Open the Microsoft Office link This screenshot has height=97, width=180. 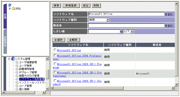coord(69,50)
